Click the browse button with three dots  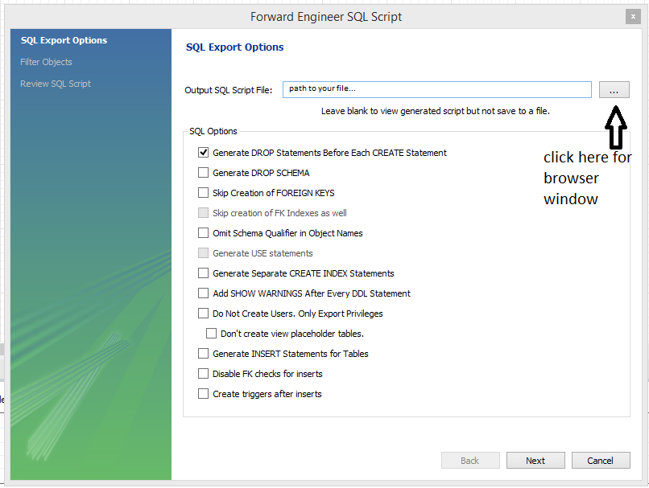click(614, 90)
